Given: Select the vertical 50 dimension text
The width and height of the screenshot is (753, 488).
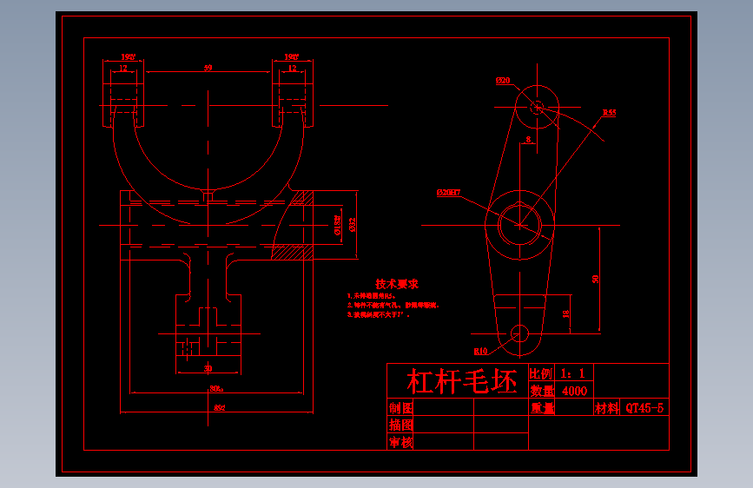Looking at the screenshot, I should (x=596, y=279).
